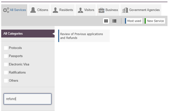Image resolution: width=171 pixels, height=111 pixels.
Task: Click the Residents person icon
Action: (55, 10)
